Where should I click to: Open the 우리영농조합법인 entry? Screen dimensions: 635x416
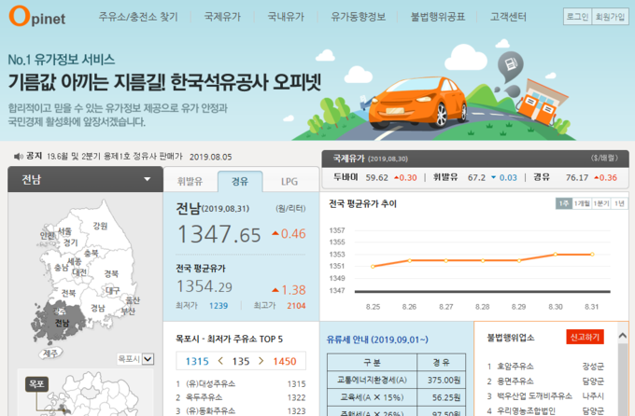click(x=526, y=410)
